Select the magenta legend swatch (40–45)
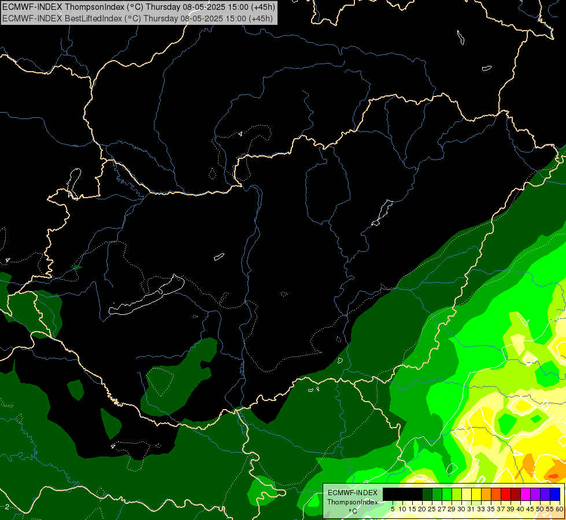The width and height of the screenshot is (566, 520). [x=526, y=494]
